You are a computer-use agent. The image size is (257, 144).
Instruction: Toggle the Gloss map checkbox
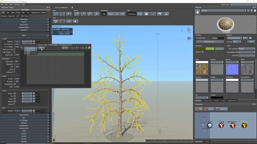tap(242, 65)
